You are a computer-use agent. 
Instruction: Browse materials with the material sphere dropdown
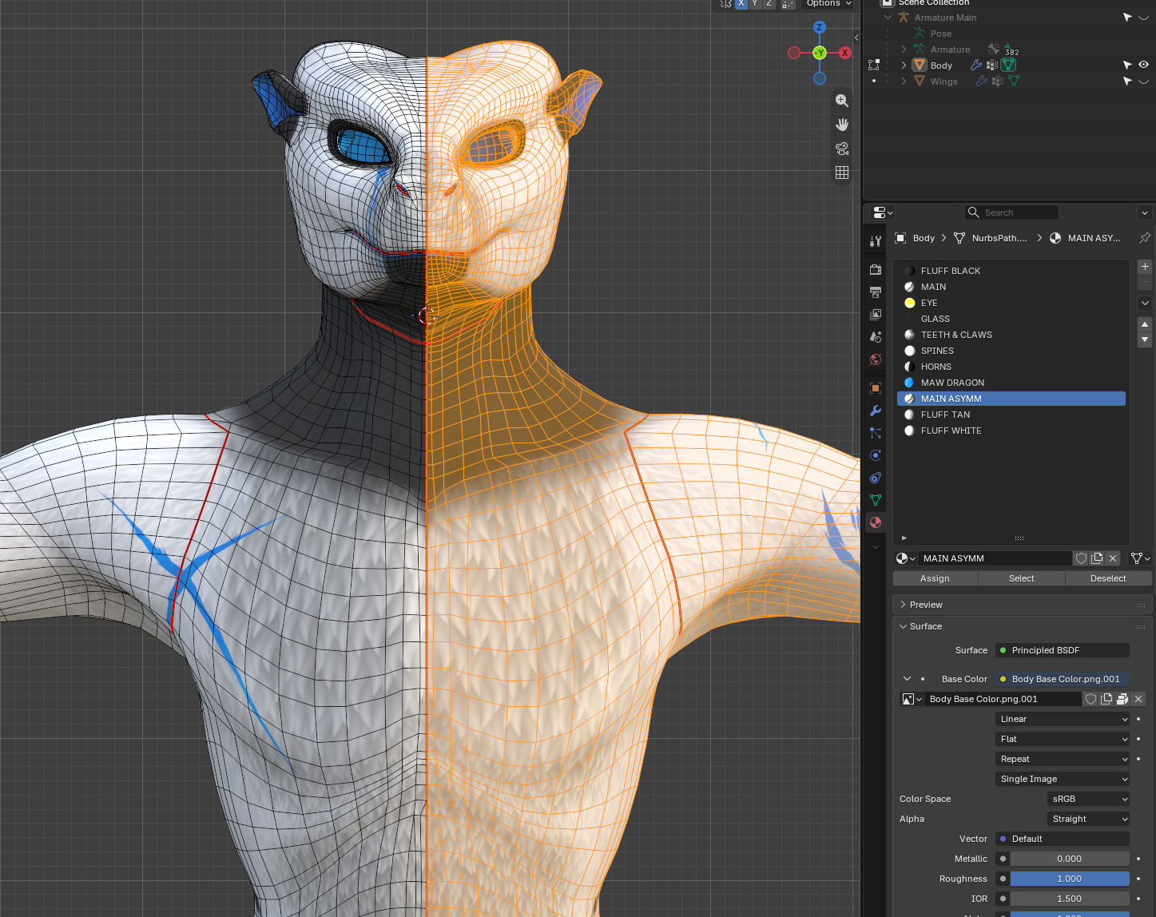coord(905,558)
